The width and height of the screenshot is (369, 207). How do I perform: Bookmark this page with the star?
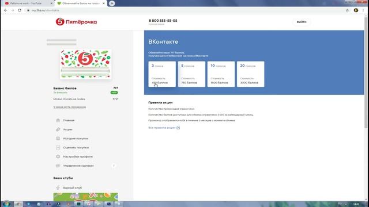click(347, 10)
